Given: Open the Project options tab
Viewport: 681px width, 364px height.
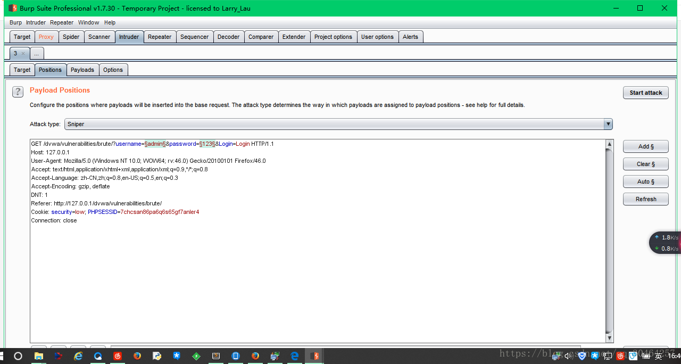Looking at the screenshot, I should pos(333,37).
